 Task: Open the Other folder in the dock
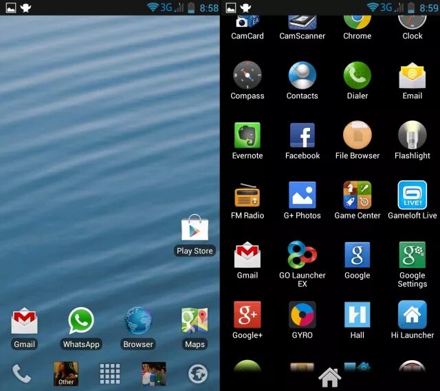(x=66, y=374)
